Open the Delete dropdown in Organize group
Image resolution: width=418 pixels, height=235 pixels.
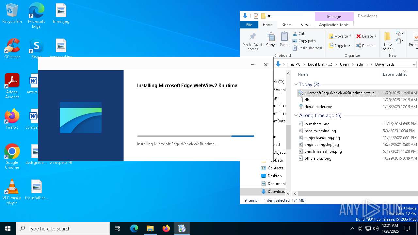coord(366,36)
